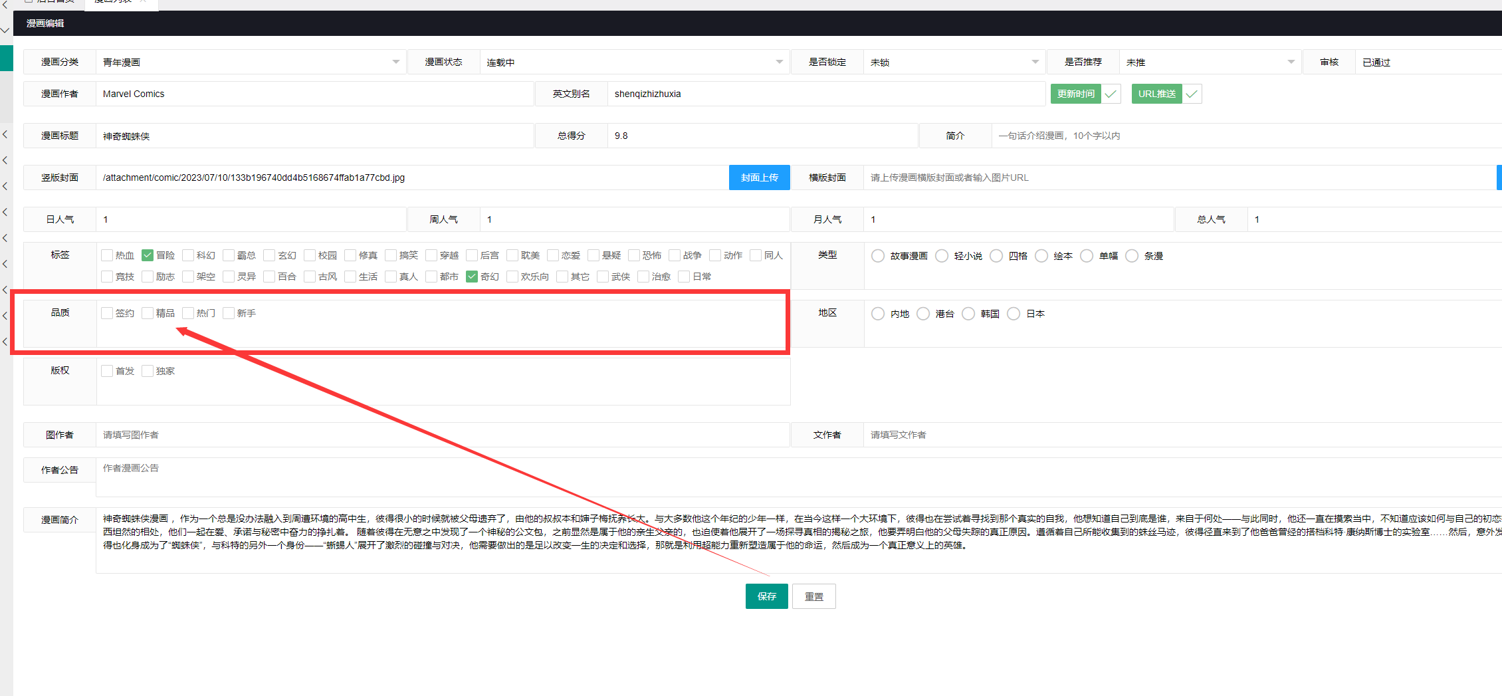Expand the 是否锁定 dropdown
Screen dimensions: 1502x696
954,62
